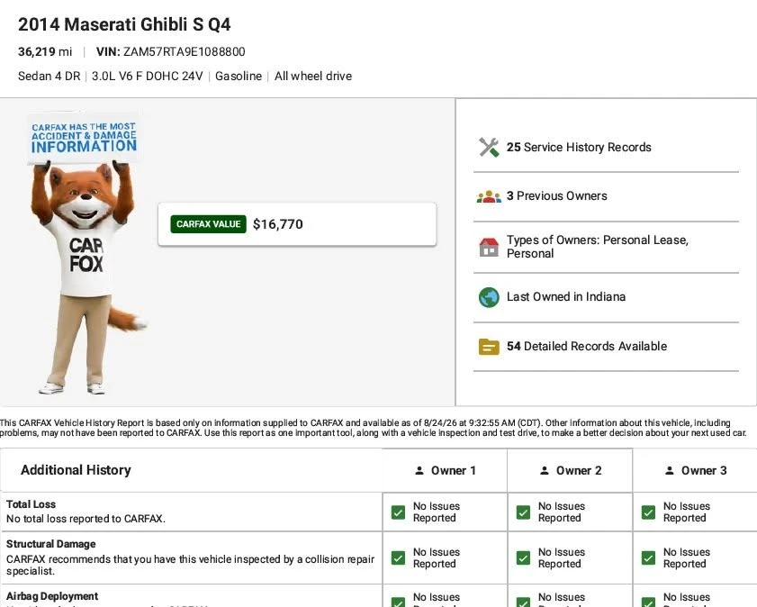This screenshot has height=607, width=757.
Task: Click Structural Damage green check for Owner 2
Action: (523, 558)
